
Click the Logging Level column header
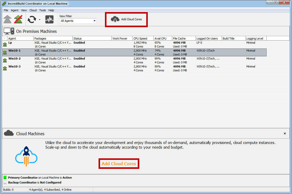[256, 38]
